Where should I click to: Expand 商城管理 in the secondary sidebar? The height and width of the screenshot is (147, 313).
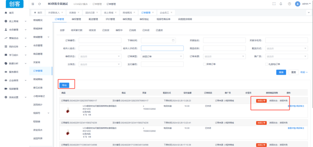point(48,37)
